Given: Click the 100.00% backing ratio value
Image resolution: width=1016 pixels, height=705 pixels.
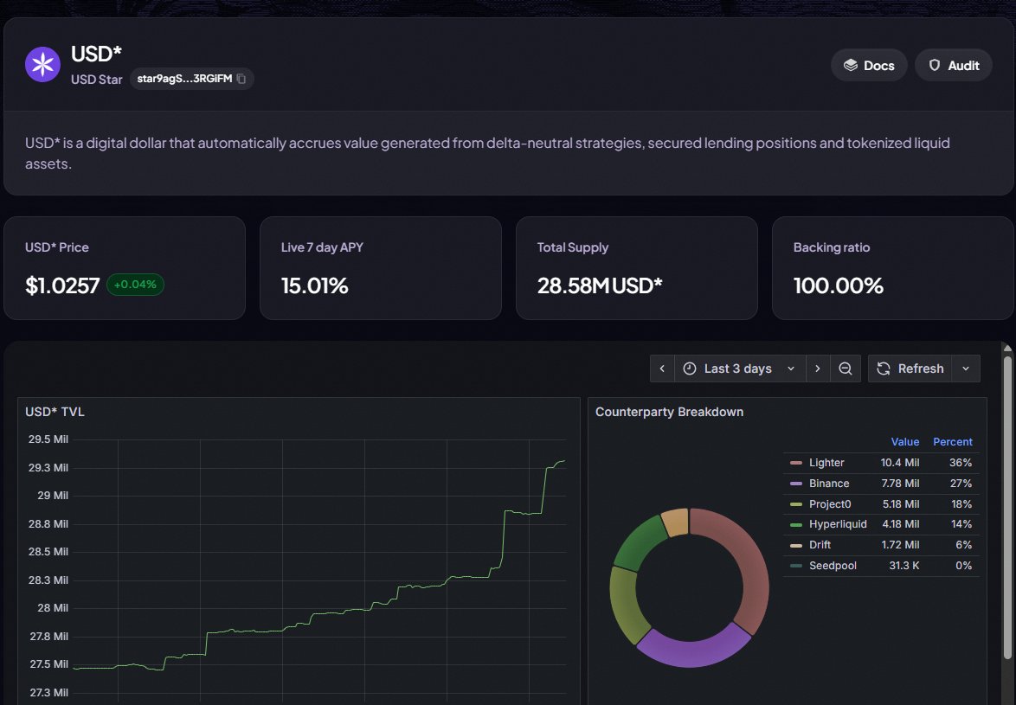Looking at the screenshot, I should pos(838,285).
